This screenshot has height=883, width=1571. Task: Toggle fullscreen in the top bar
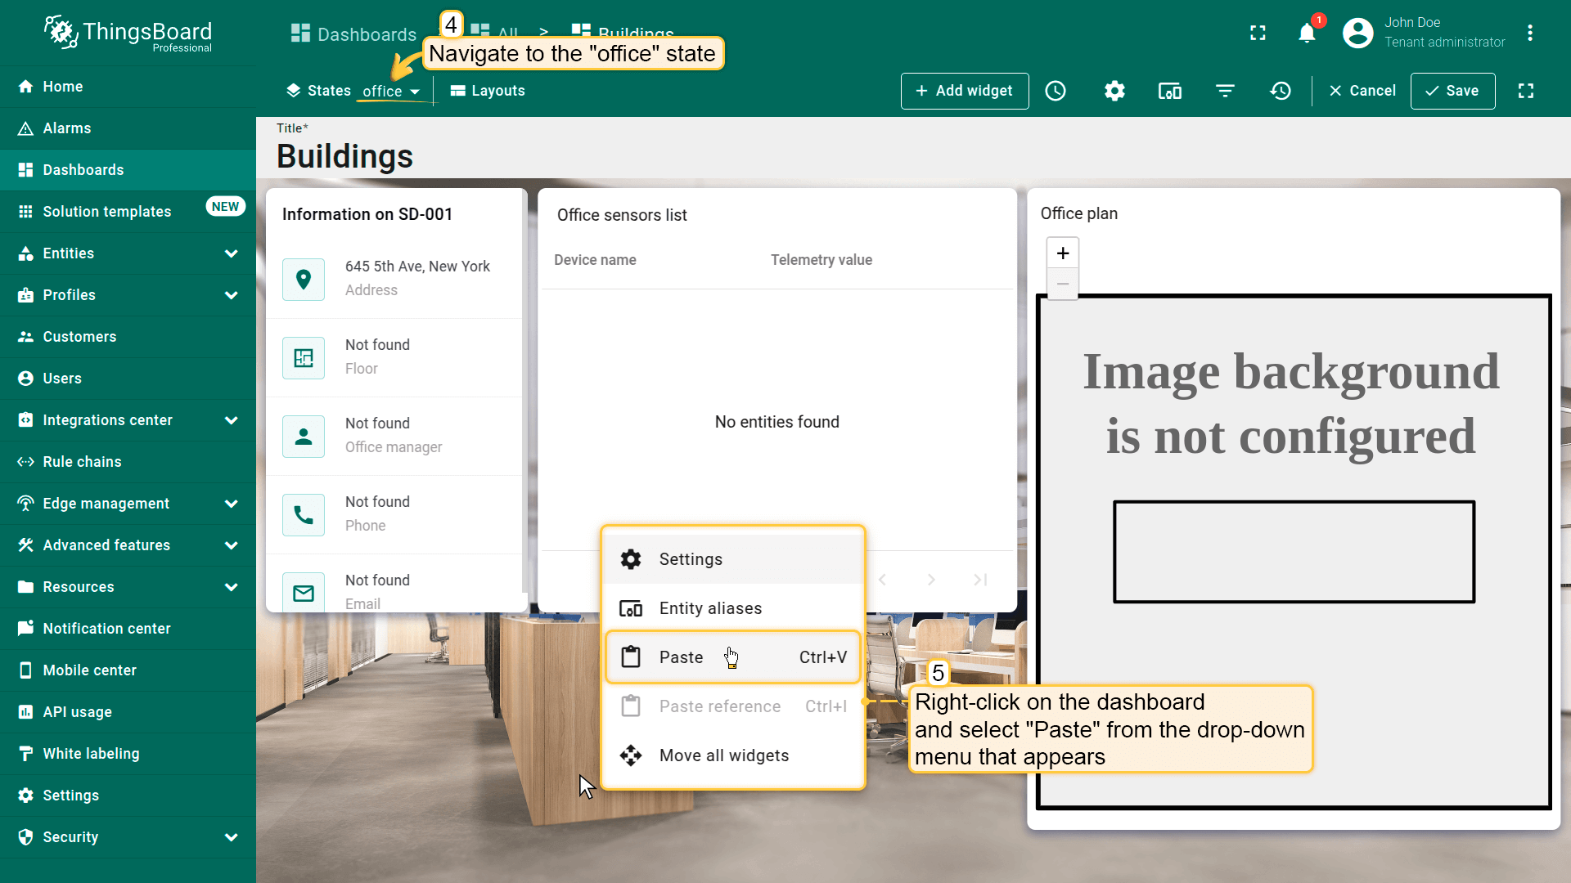(x=1258, y=33)
